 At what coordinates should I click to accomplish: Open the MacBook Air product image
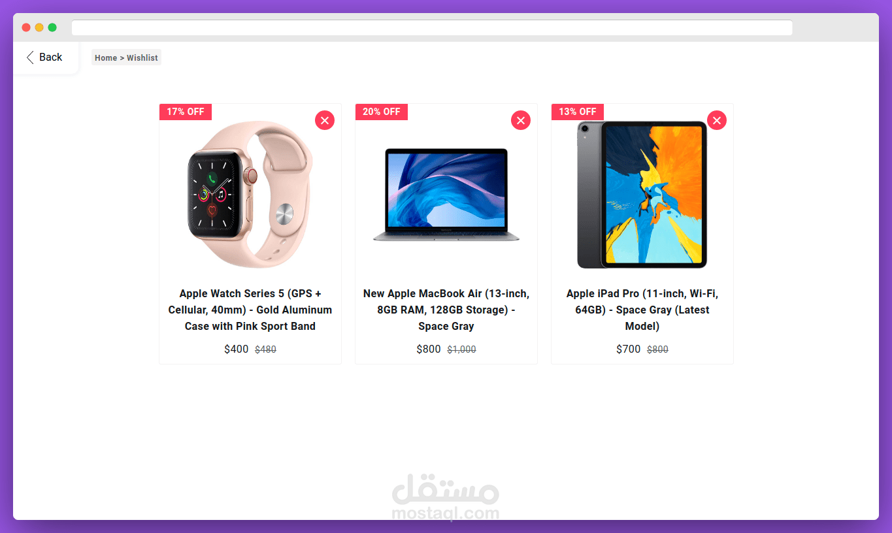point(446,195)
